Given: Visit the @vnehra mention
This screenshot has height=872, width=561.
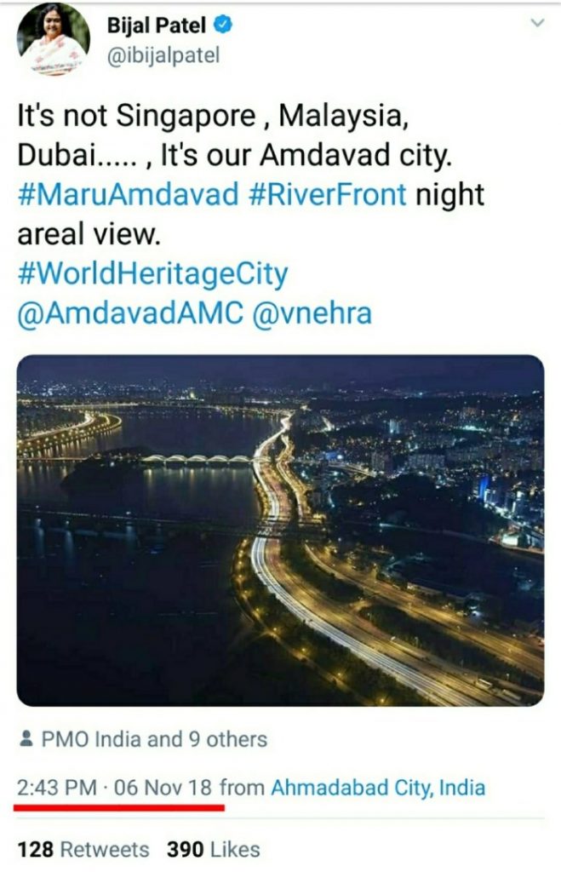Looking at the screenshot, I should (312, 313).
